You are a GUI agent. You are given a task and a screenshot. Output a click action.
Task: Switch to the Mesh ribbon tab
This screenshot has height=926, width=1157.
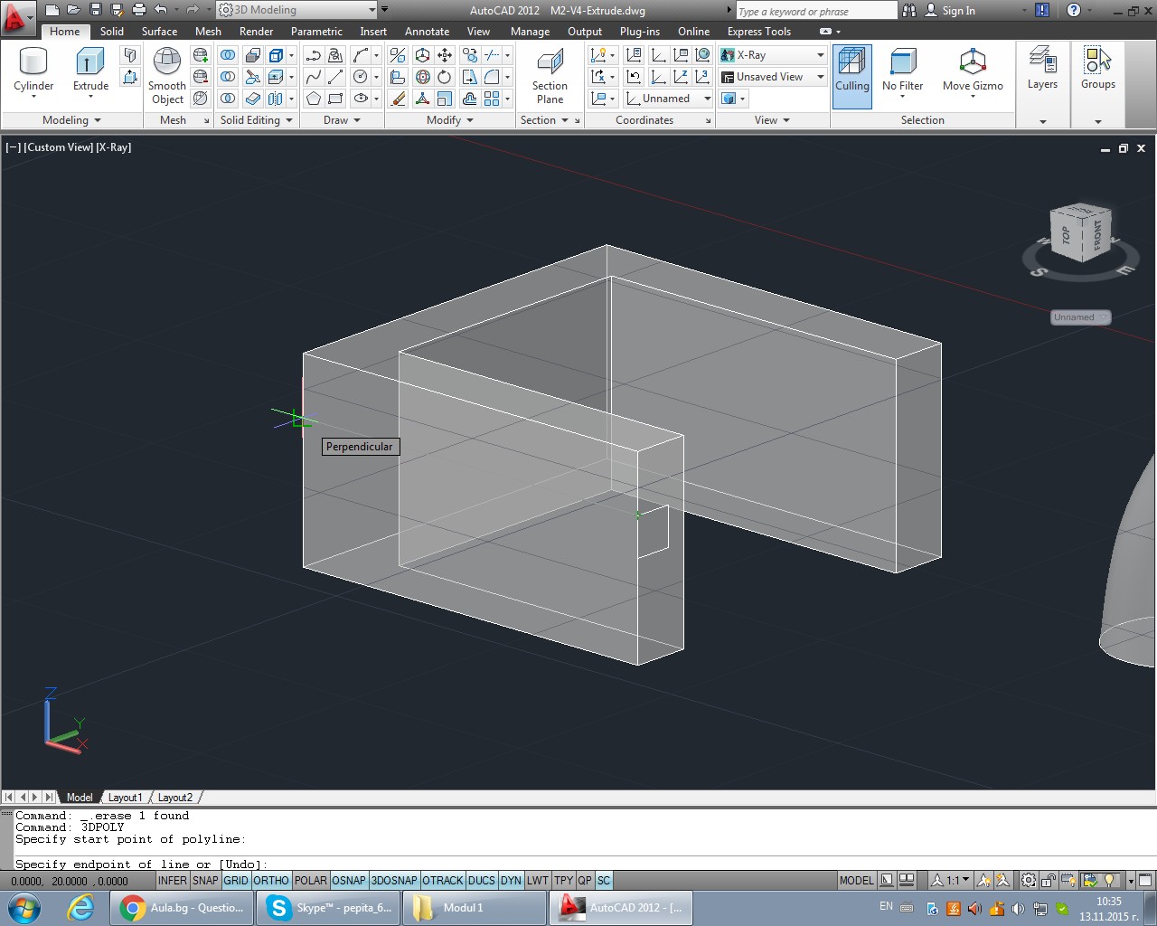point(208,31)
